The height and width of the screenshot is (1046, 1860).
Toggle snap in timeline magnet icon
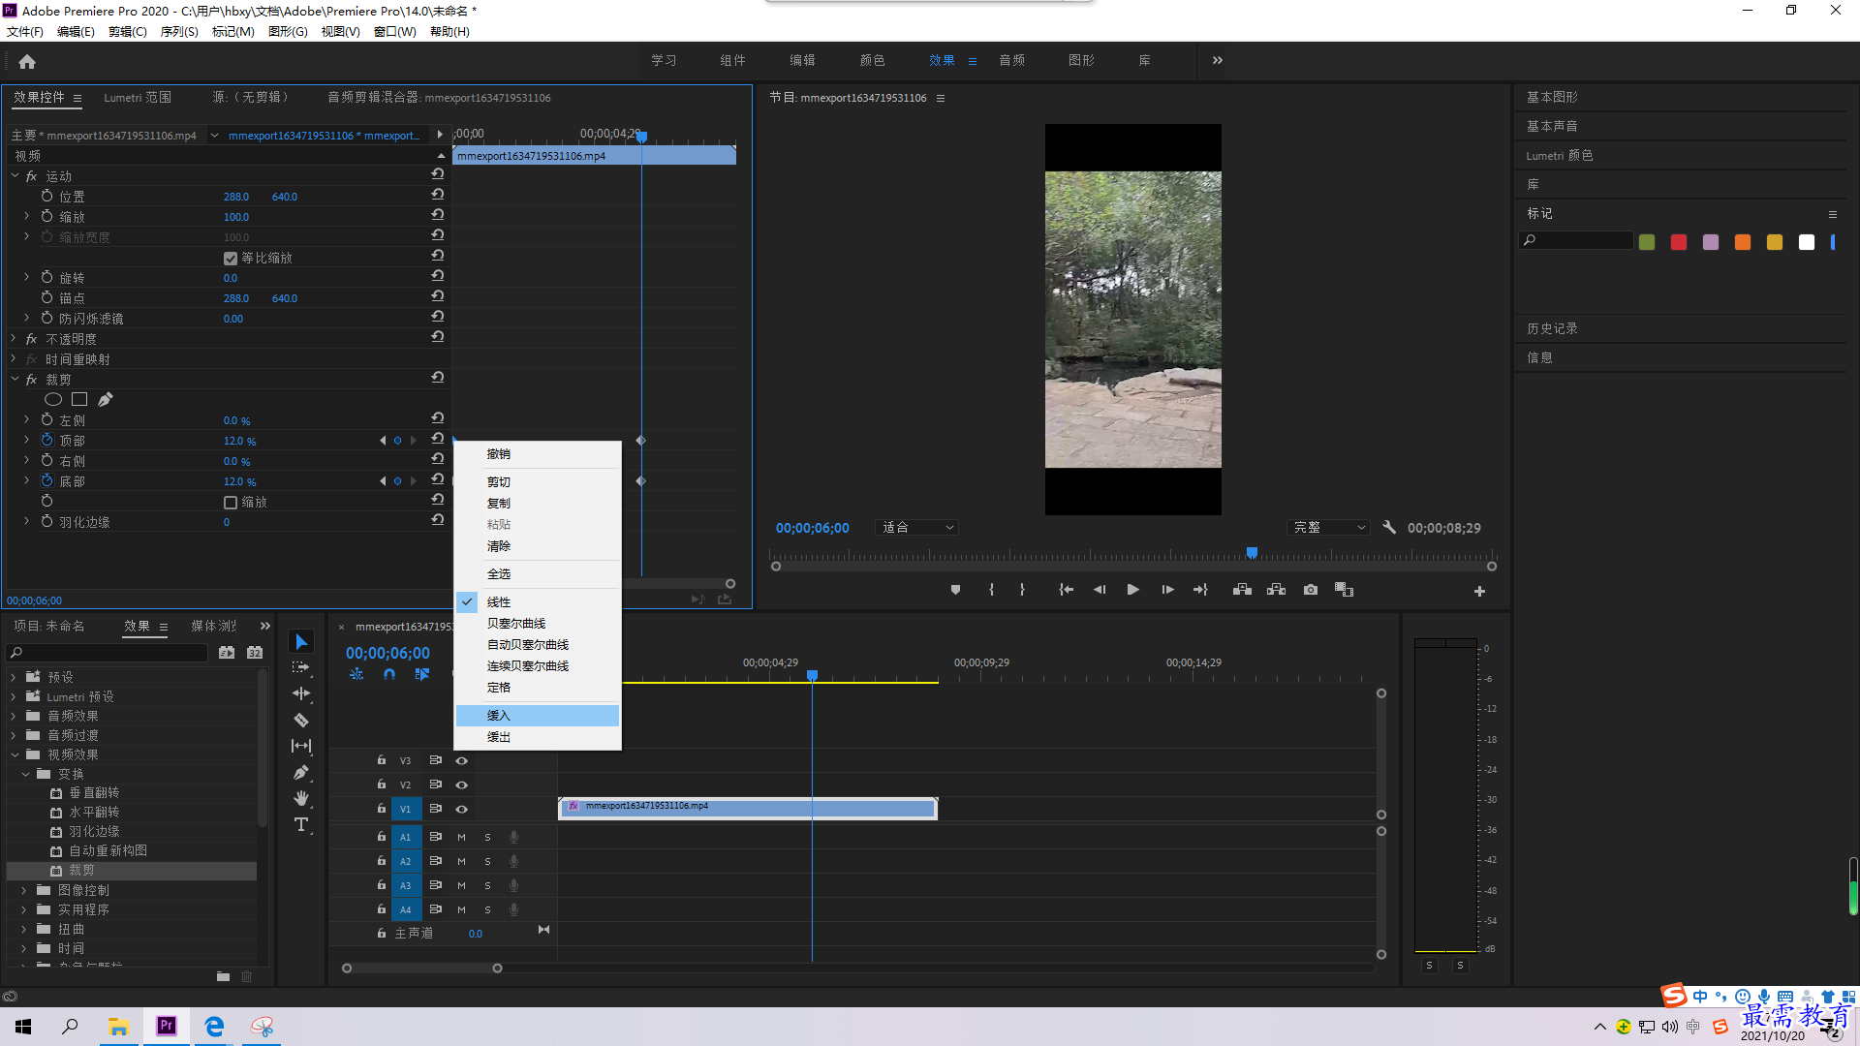click(x=388, y=674)
